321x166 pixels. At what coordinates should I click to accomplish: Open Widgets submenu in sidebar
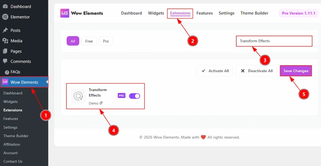(x=10, y=101)
